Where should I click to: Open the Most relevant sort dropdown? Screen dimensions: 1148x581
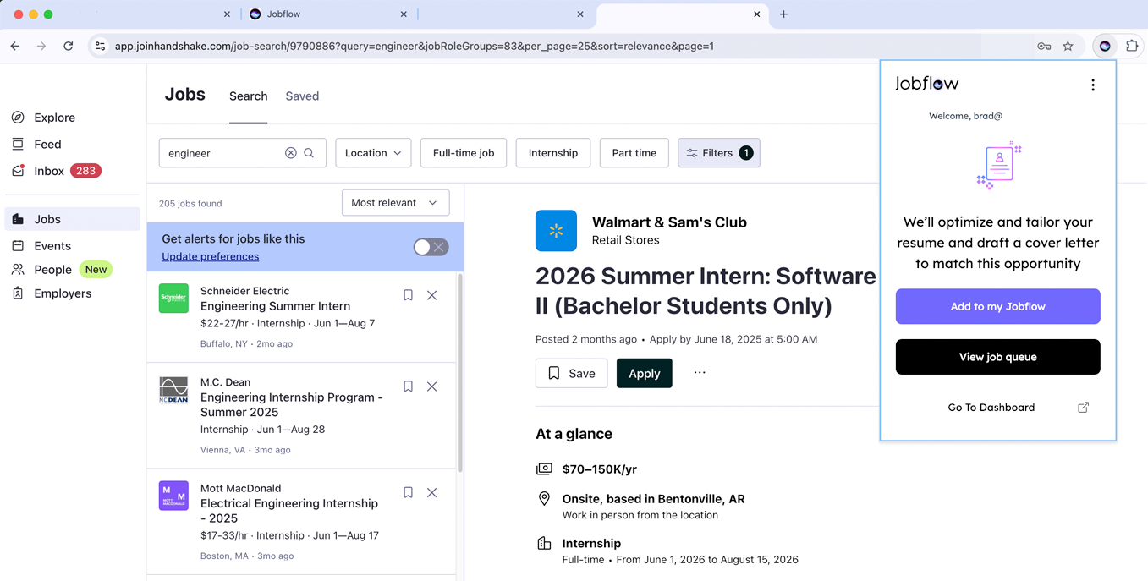(395, 203)
